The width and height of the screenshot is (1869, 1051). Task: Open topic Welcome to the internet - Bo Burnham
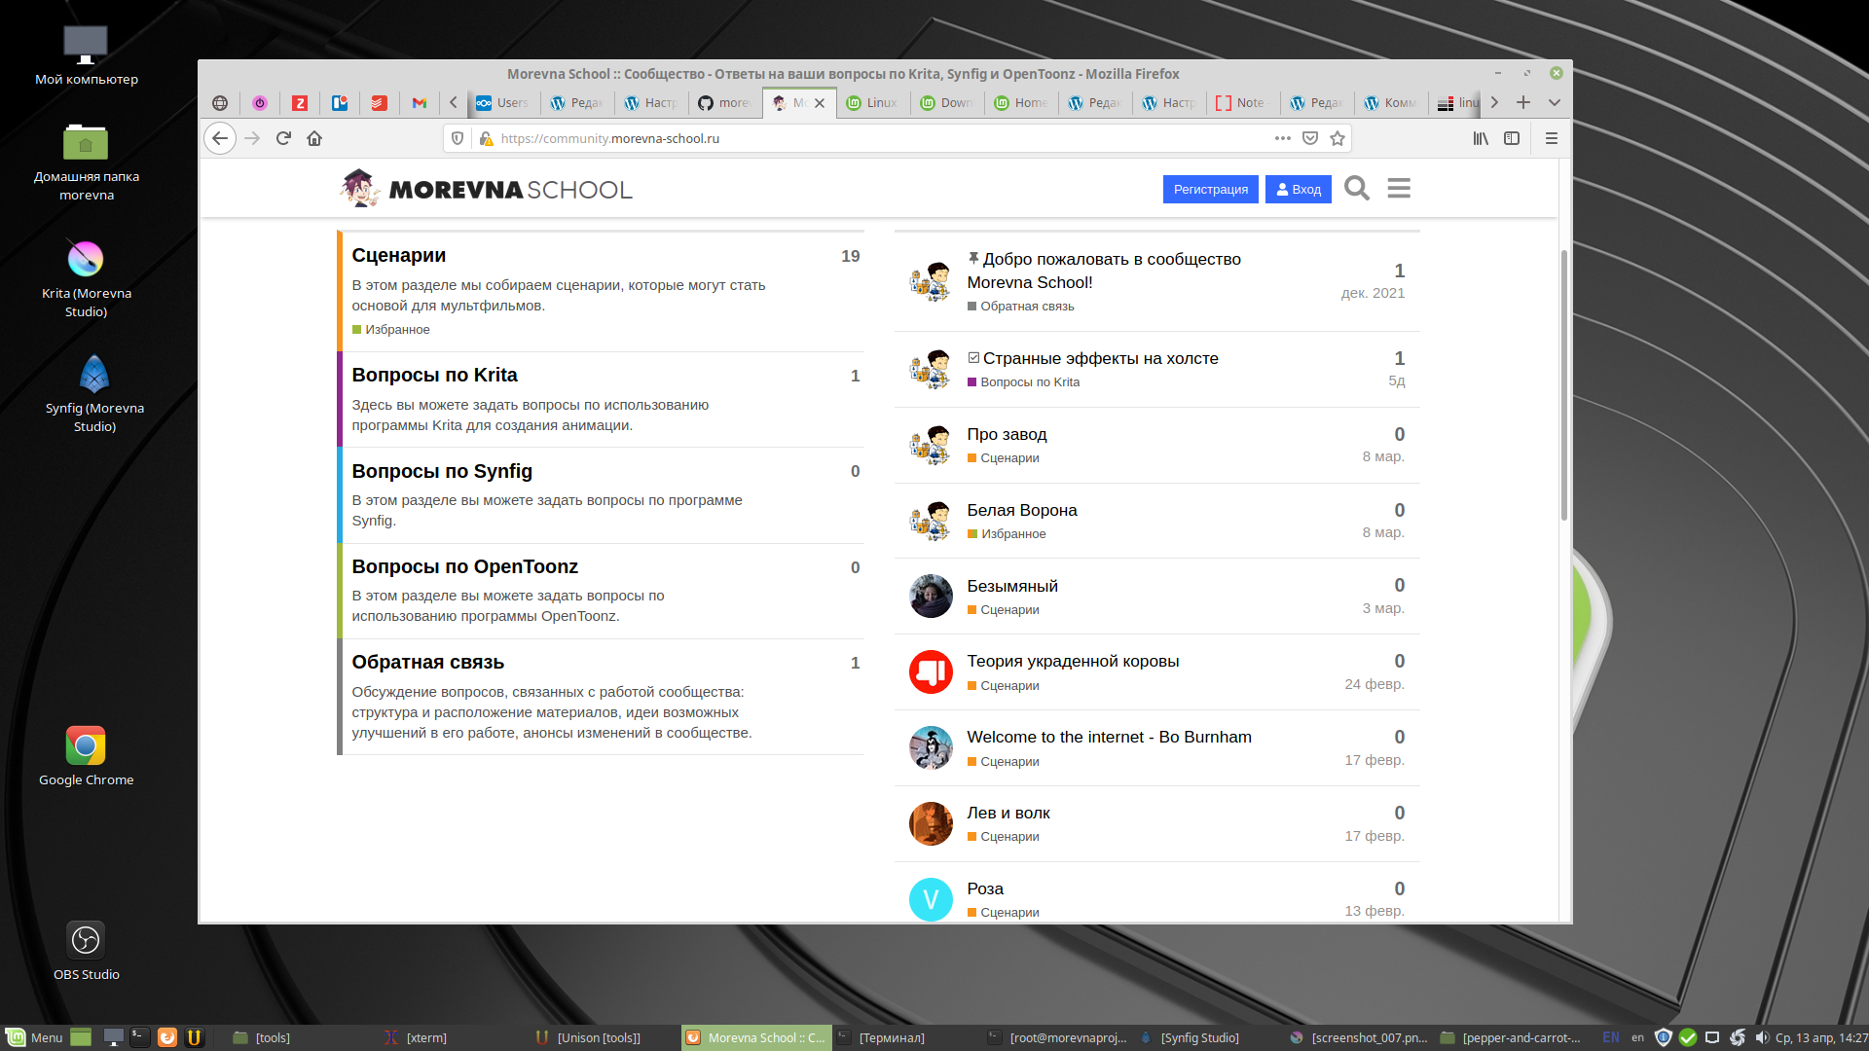click(1109, 737)
